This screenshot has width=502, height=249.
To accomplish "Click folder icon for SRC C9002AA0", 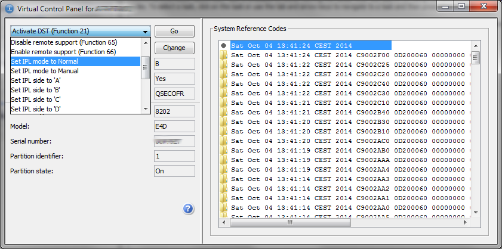I will coord(223,207).
